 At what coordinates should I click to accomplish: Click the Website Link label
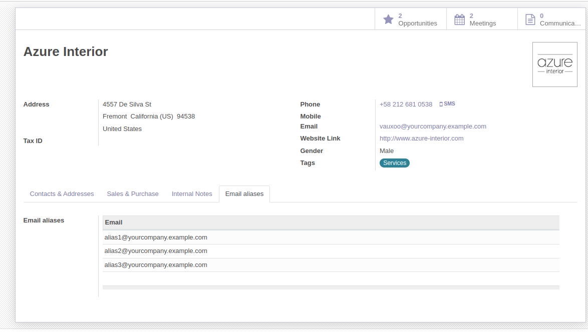click(x=320, y=138)
